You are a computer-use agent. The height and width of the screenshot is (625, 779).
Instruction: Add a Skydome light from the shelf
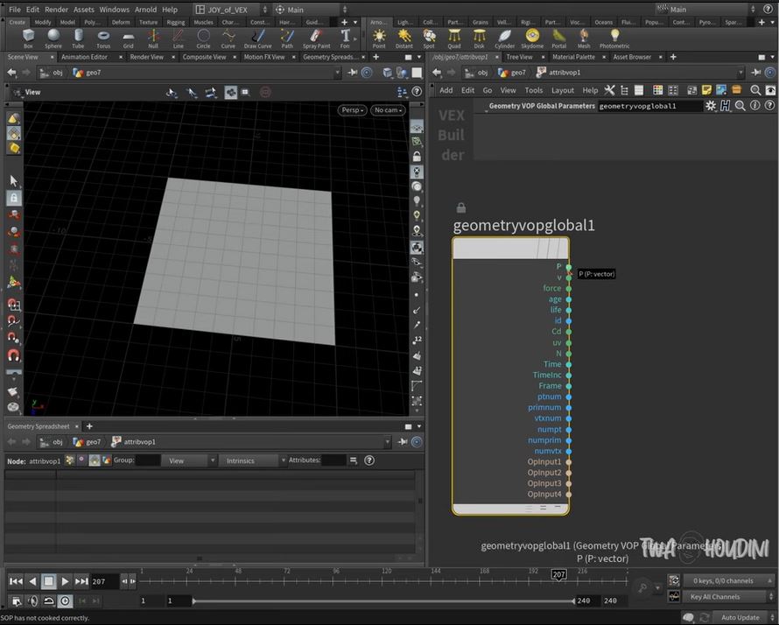pyautogui.click(x=532, y=39)
